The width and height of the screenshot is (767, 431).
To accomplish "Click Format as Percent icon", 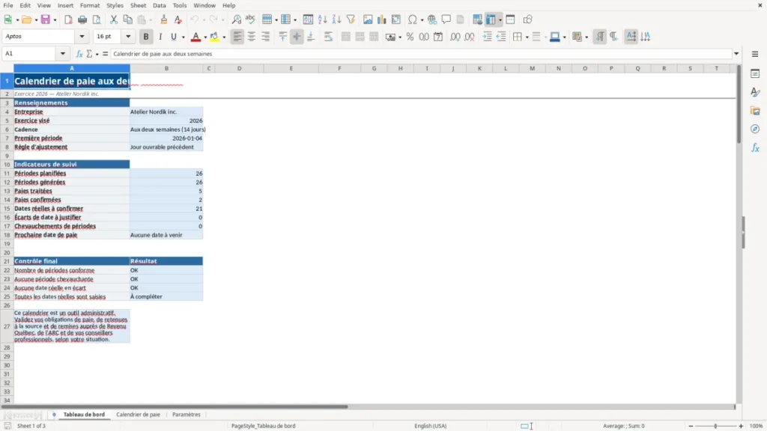I will coord(410,37).
